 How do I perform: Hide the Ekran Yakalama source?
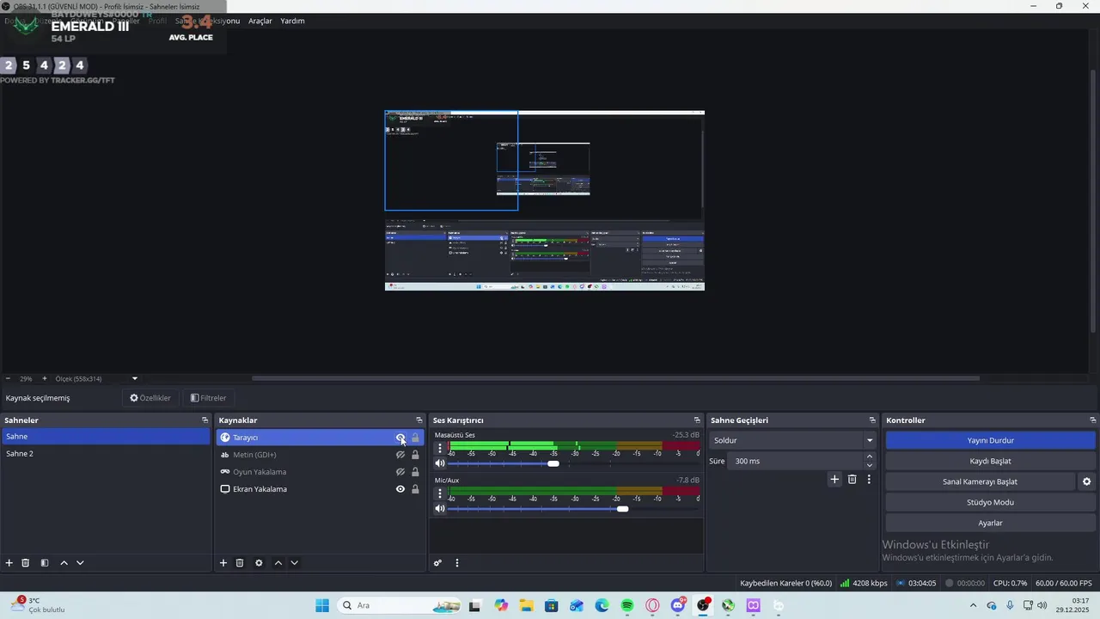[x=400, y=489]
